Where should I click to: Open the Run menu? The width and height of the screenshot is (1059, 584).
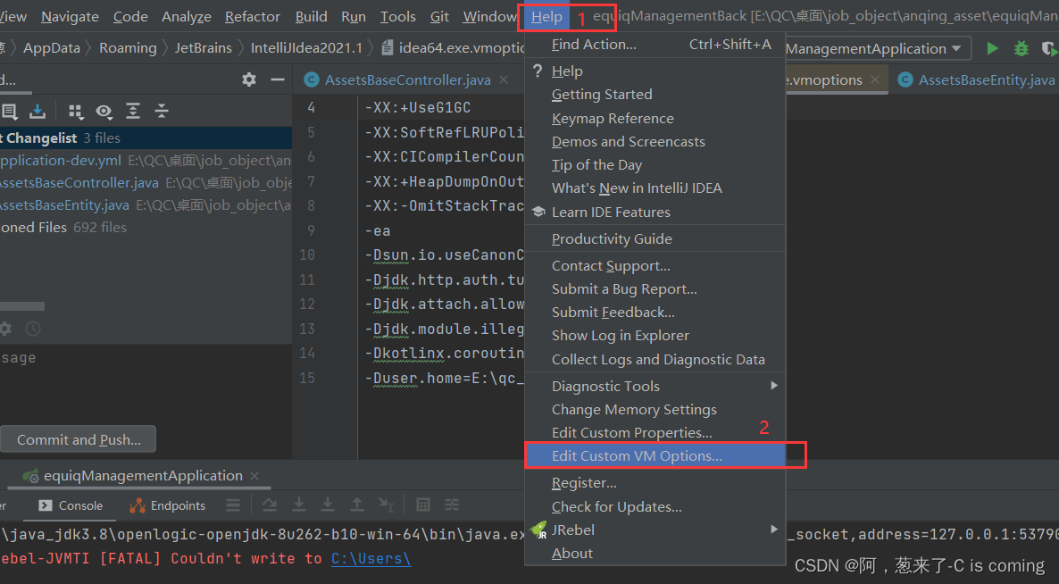(x=354, y=17)
